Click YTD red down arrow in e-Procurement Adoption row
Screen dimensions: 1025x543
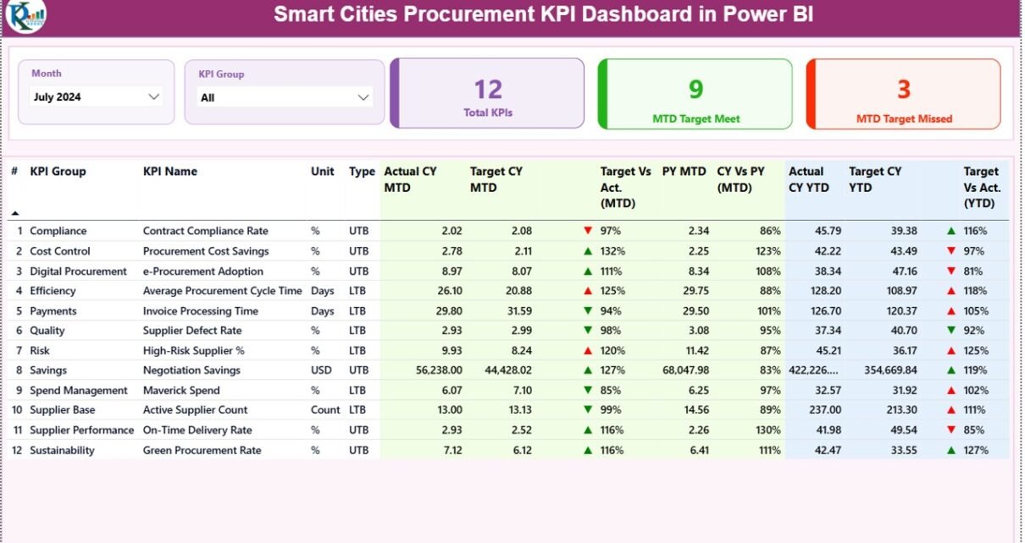[x=951, y=271]
